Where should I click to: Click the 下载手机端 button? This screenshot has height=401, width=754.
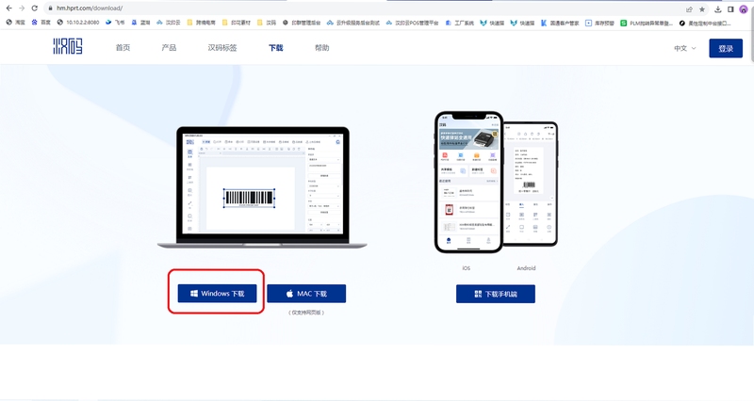click(x=496, y=294)
